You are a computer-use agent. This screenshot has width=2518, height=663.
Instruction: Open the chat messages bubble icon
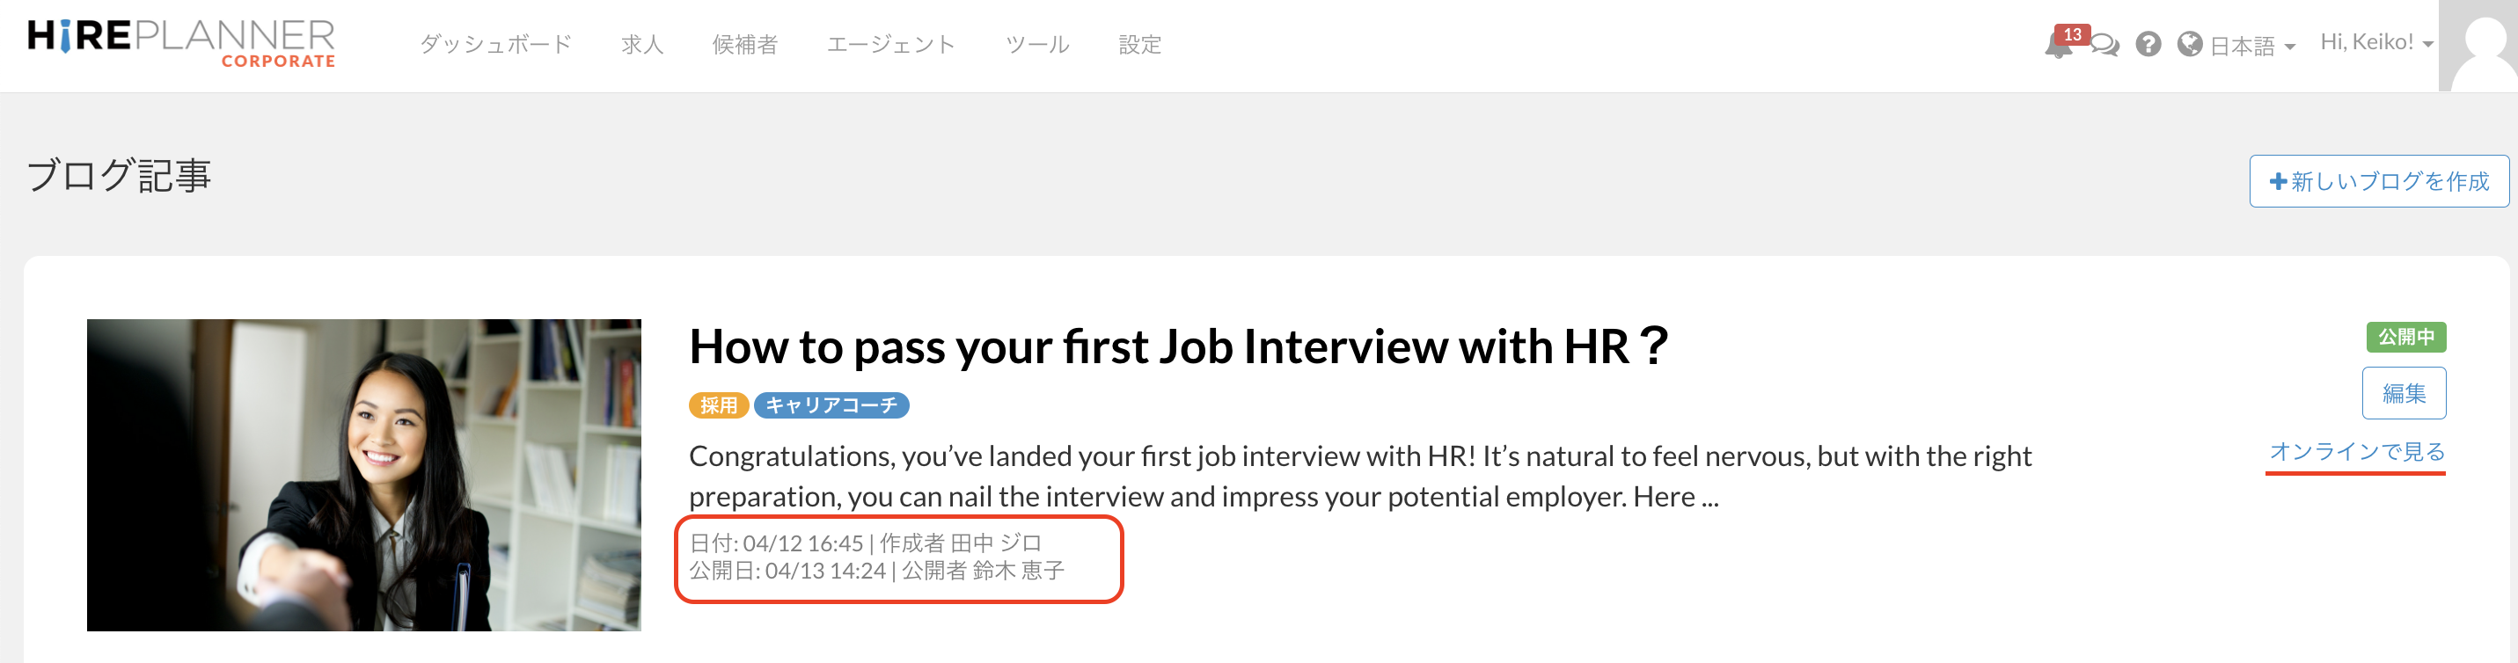(x=2105, y=46)
